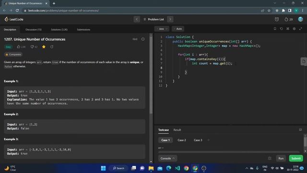Screen dimensions: 307x173
Task: Open a new browser tab
Action: coord(54,3)
